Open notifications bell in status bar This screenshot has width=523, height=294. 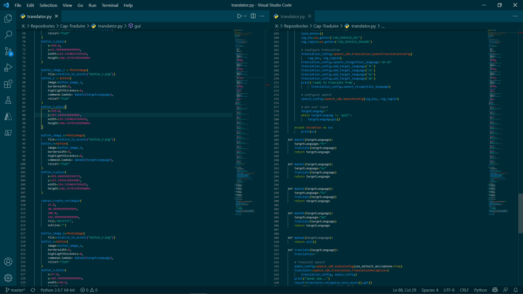[x=515, y=290]
